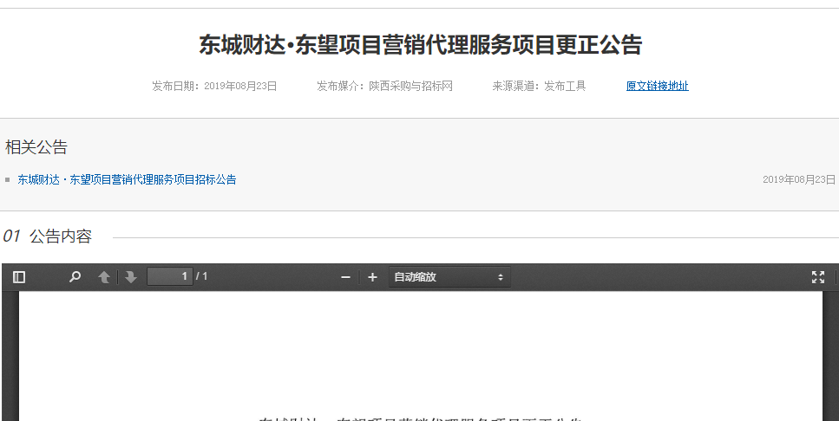839x421 pixels.
Task: Go to next PDF page
Action: coord(131,277)
